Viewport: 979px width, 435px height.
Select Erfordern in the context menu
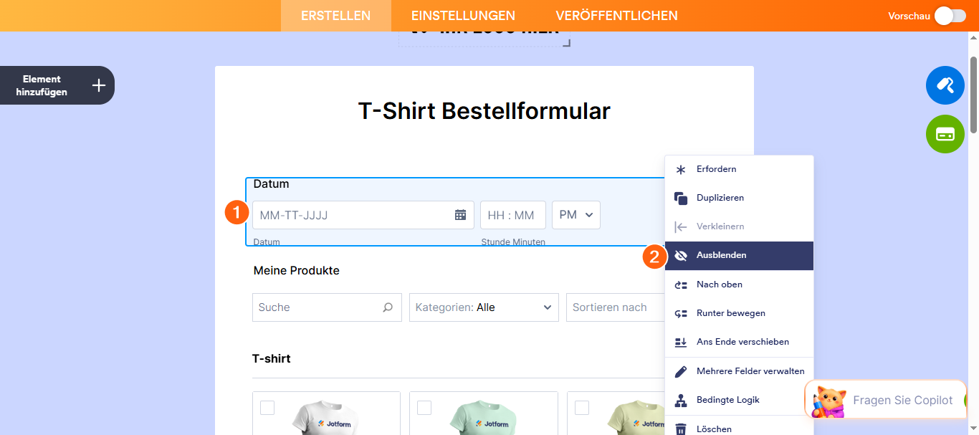(739, 169)
